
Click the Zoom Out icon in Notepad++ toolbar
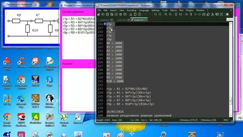coord(170,14)
